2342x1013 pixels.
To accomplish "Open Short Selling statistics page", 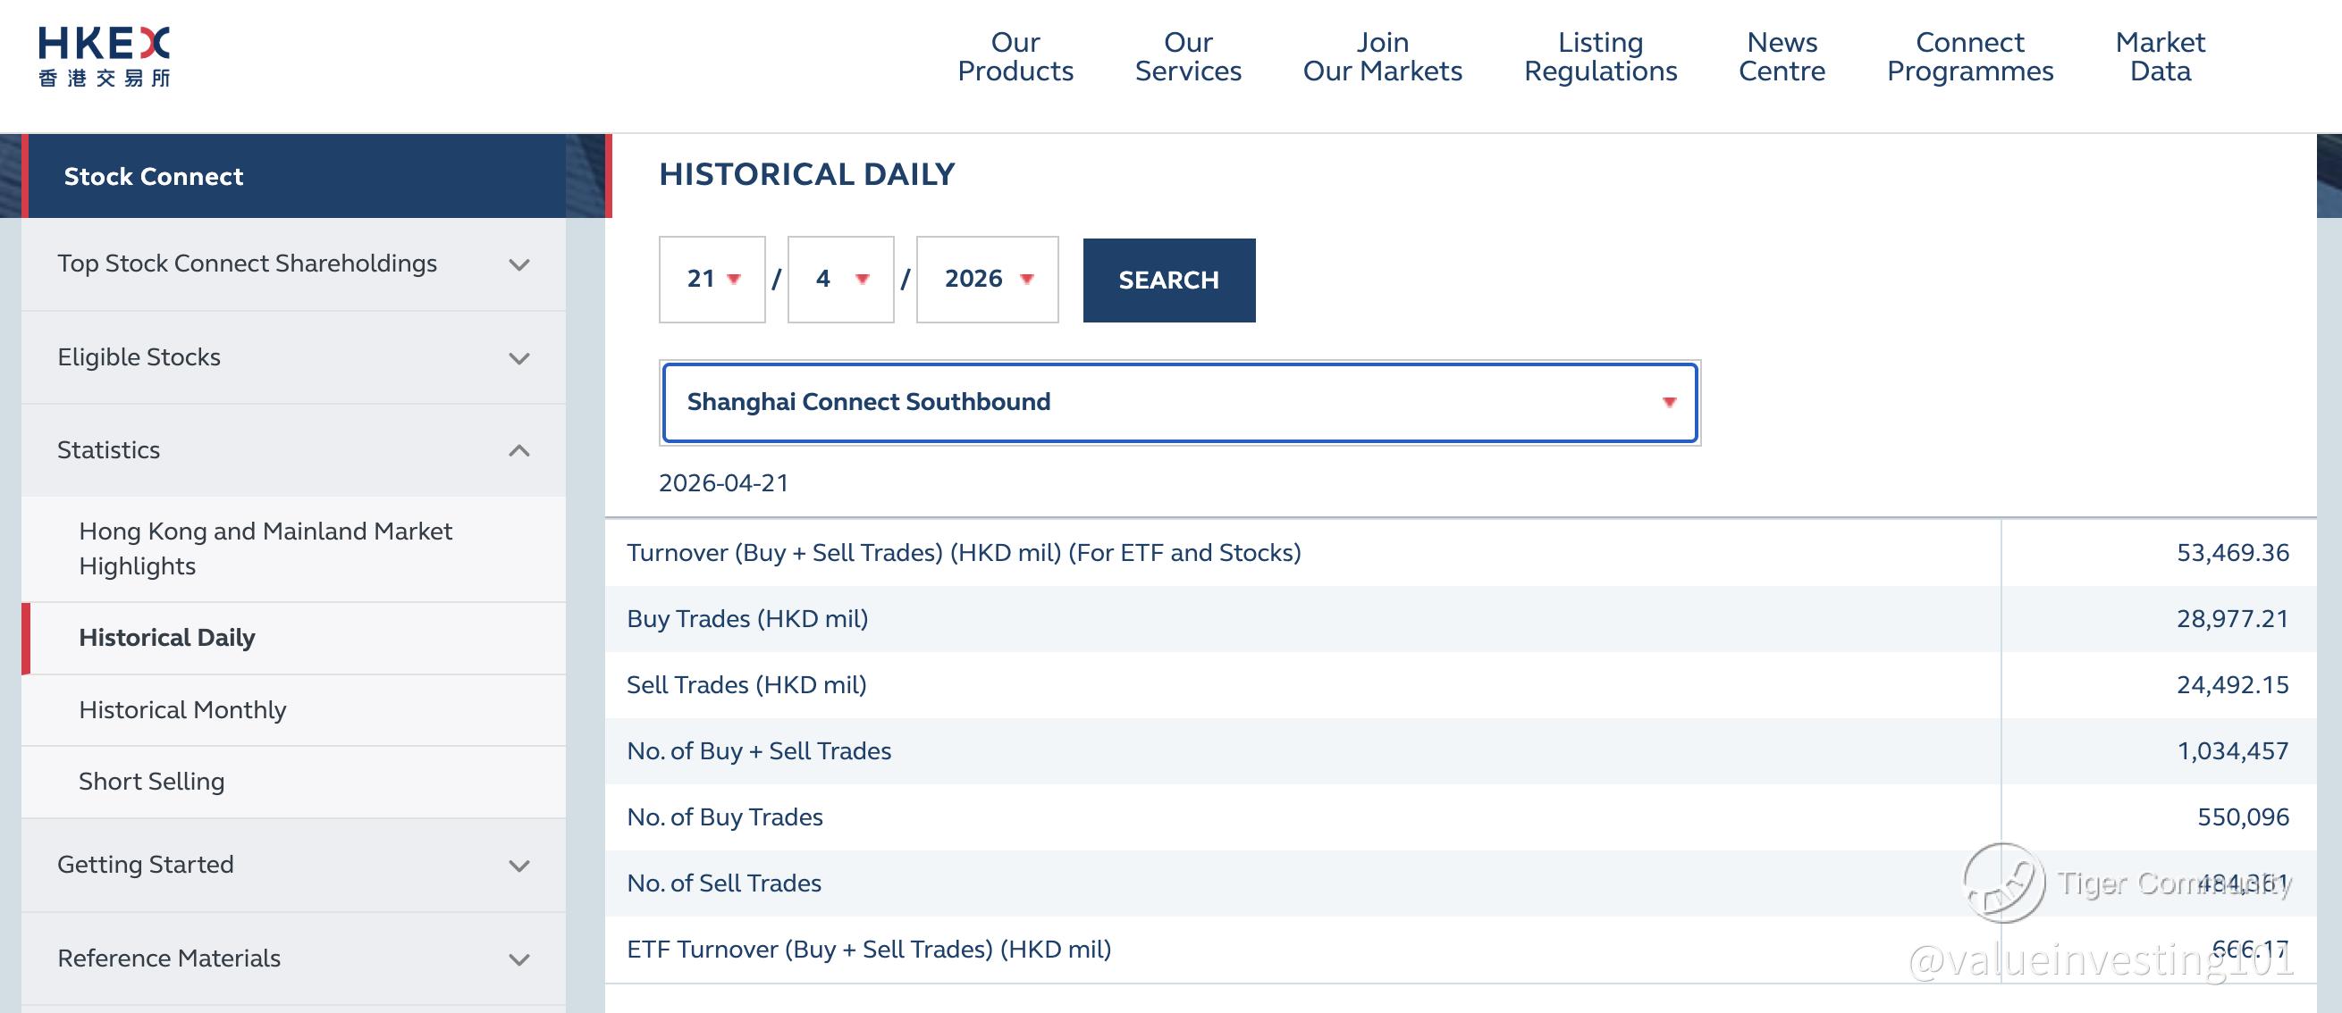I will point(152,782).
